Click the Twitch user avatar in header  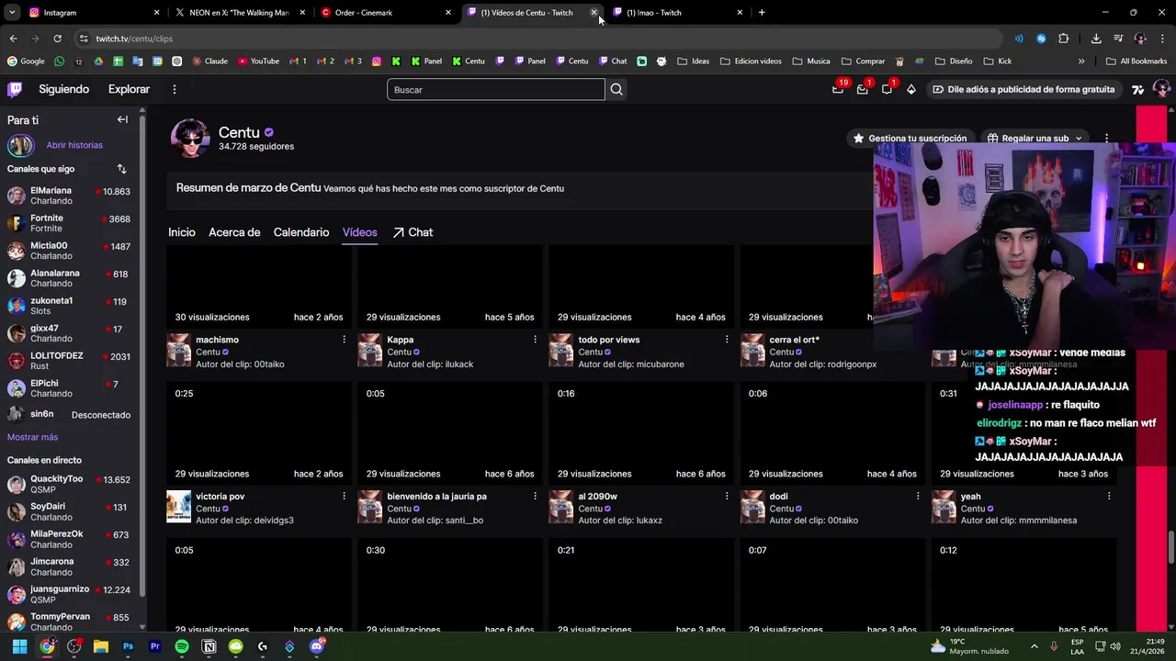1161,89
